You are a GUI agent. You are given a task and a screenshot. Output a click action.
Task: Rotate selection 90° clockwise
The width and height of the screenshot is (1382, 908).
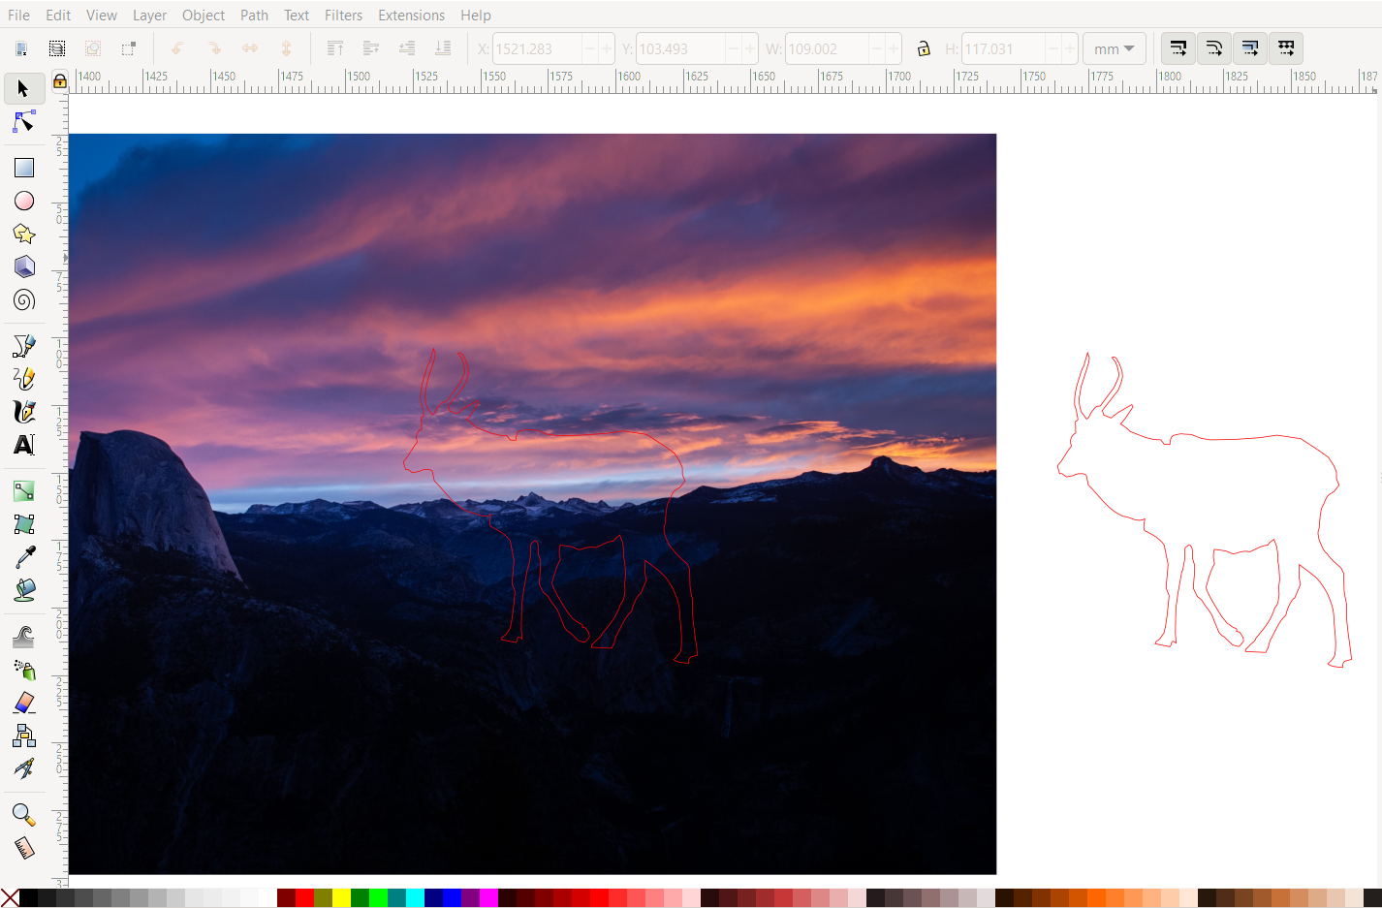pyautogui.click(x=214, y=48)
